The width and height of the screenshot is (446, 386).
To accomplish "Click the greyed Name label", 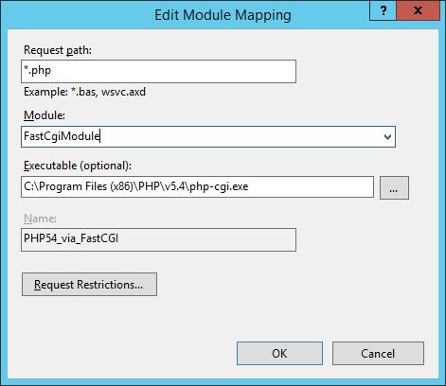I will [x=40, y=219].
